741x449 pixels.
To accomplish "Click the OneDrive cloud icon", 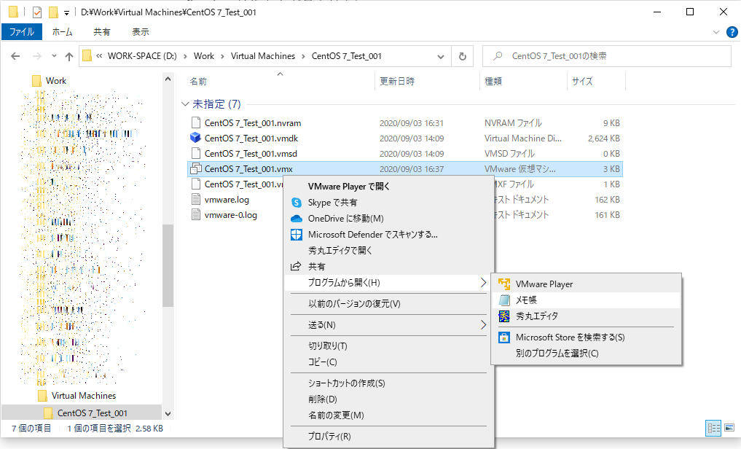I will pos(297,219).
